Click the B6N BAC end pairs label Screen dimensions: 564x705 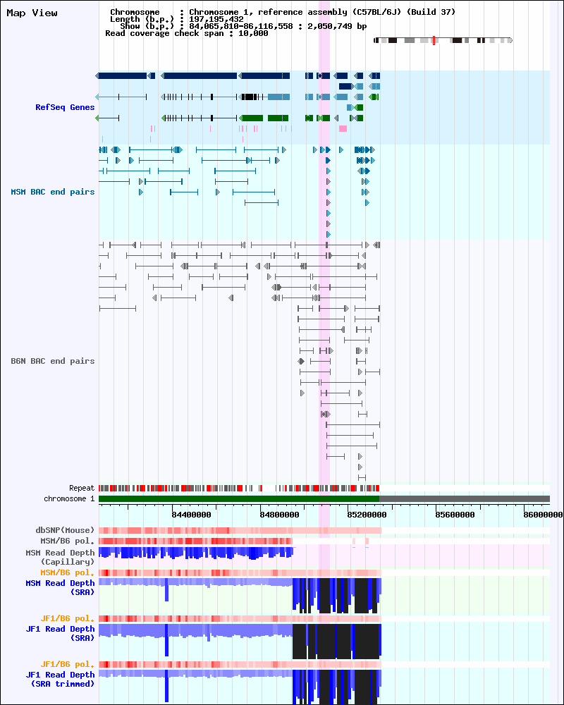pyautogui.click(x=53, y=361)
